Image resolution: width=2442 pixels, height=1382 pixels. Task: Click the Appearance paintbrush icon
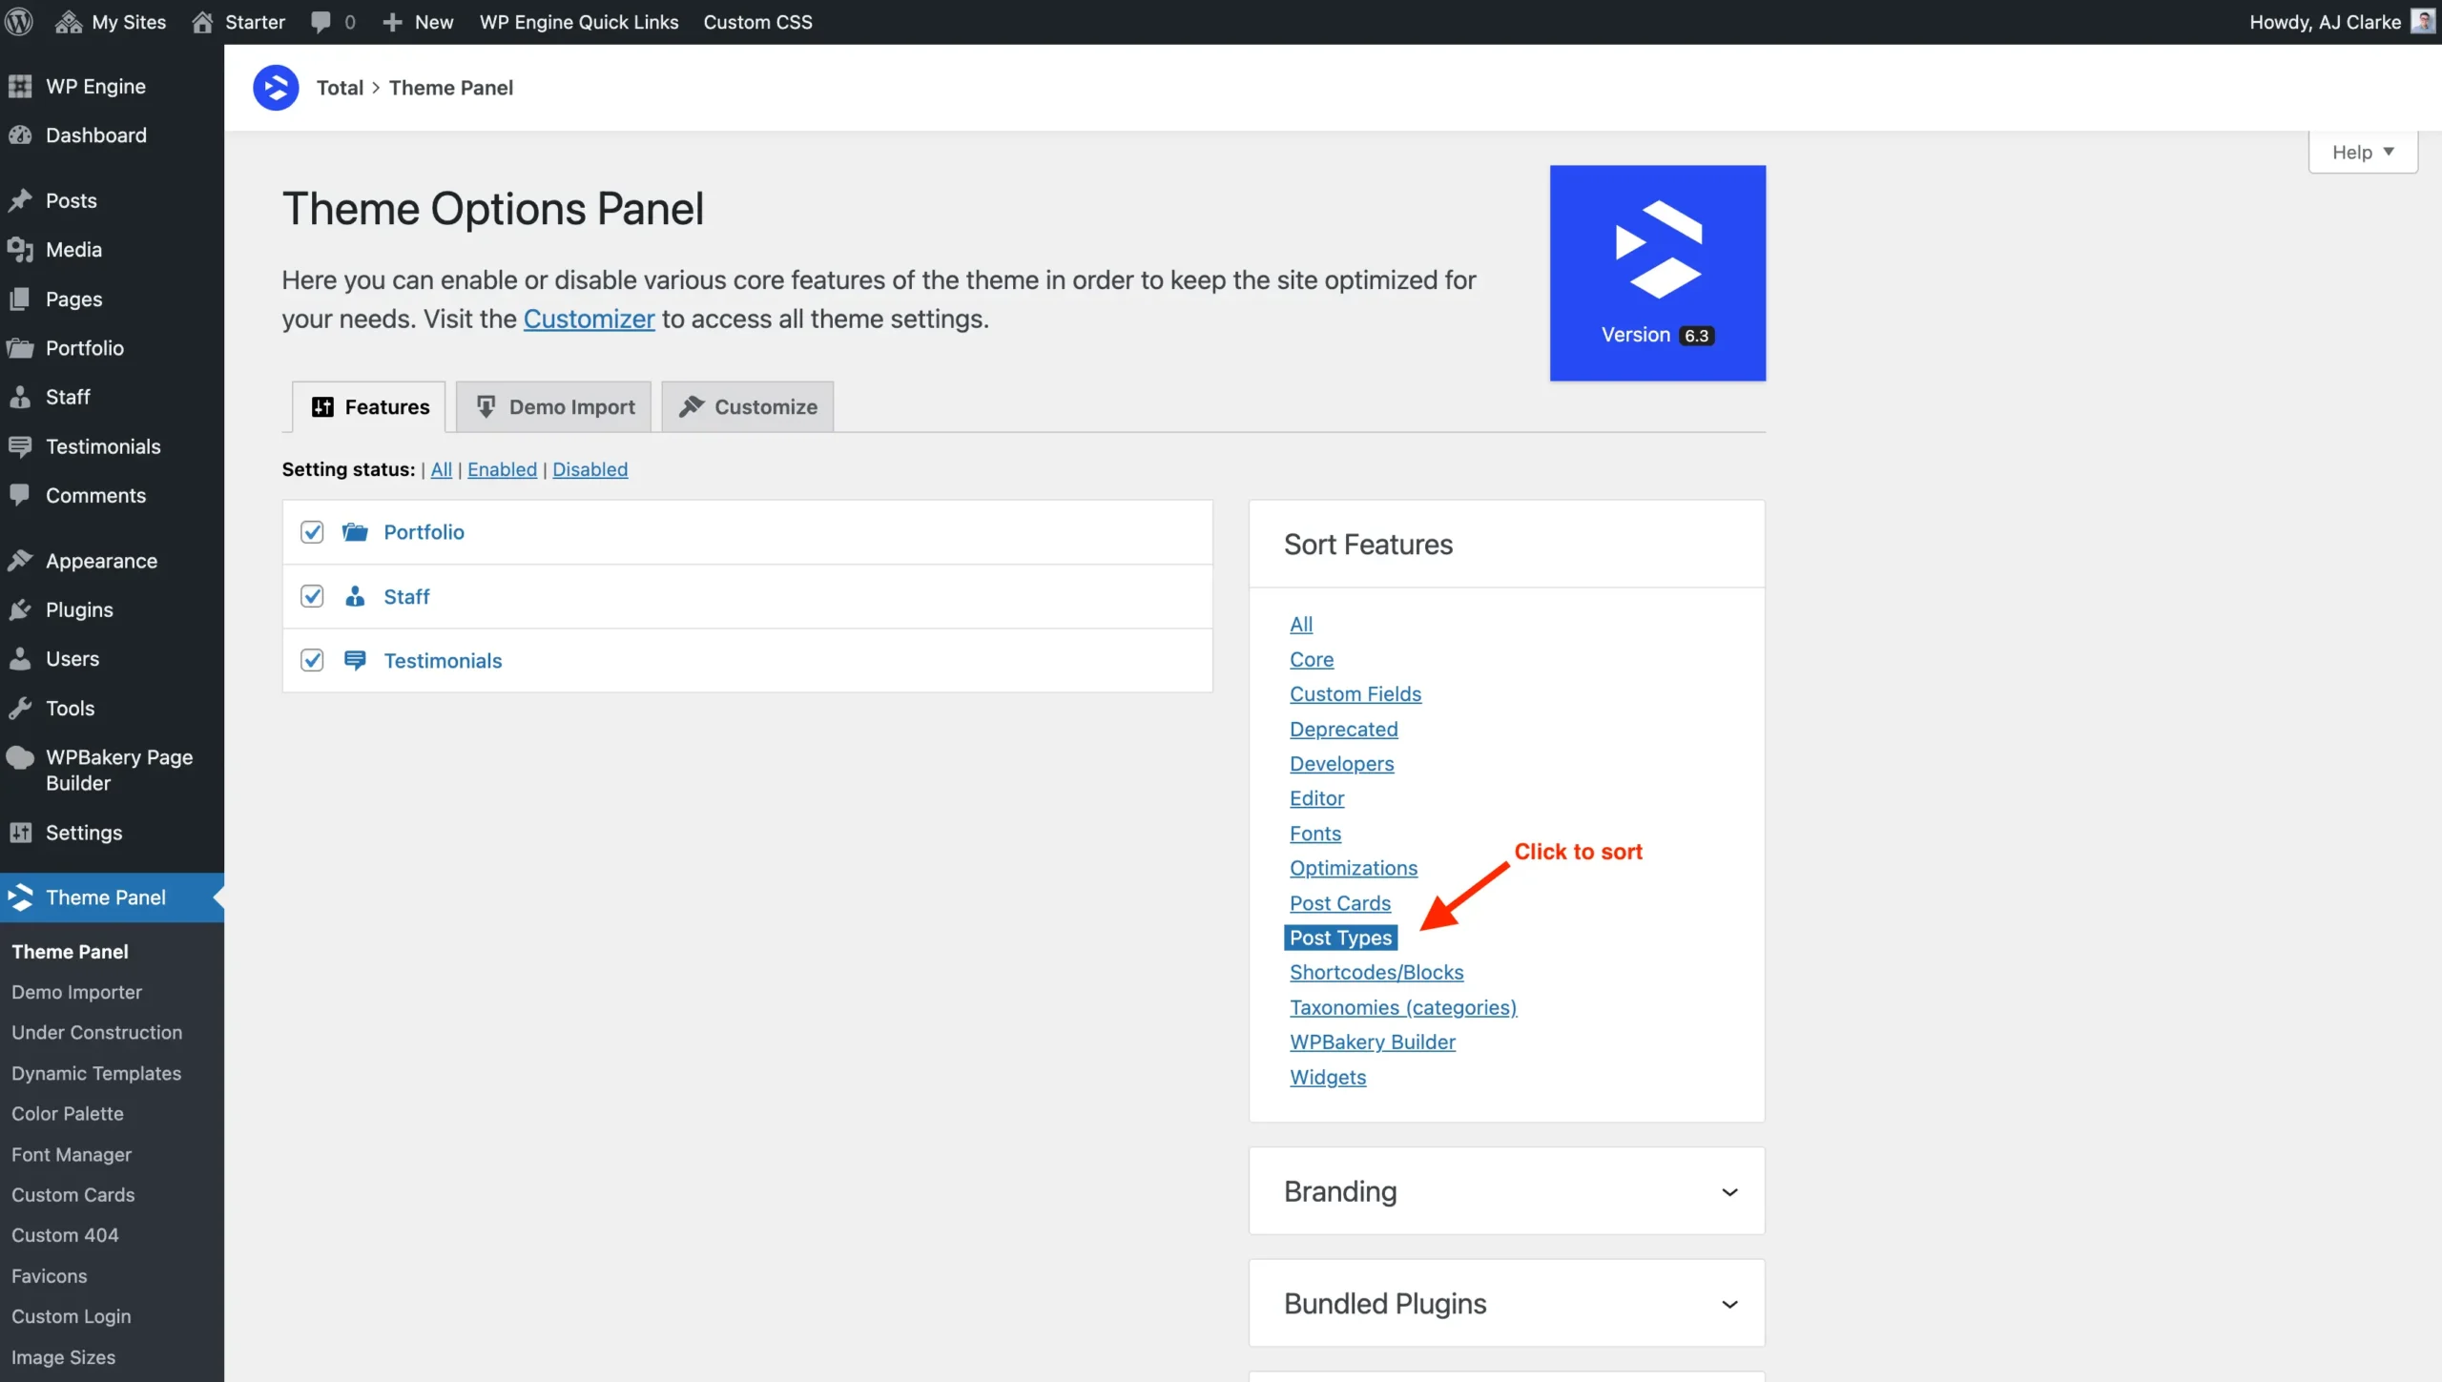pos(20,561)
